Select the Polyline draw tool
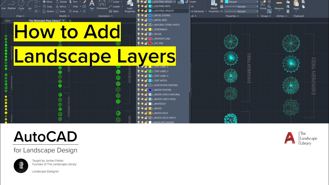Viewport: 329px width, 185px height. click(11, 5)
